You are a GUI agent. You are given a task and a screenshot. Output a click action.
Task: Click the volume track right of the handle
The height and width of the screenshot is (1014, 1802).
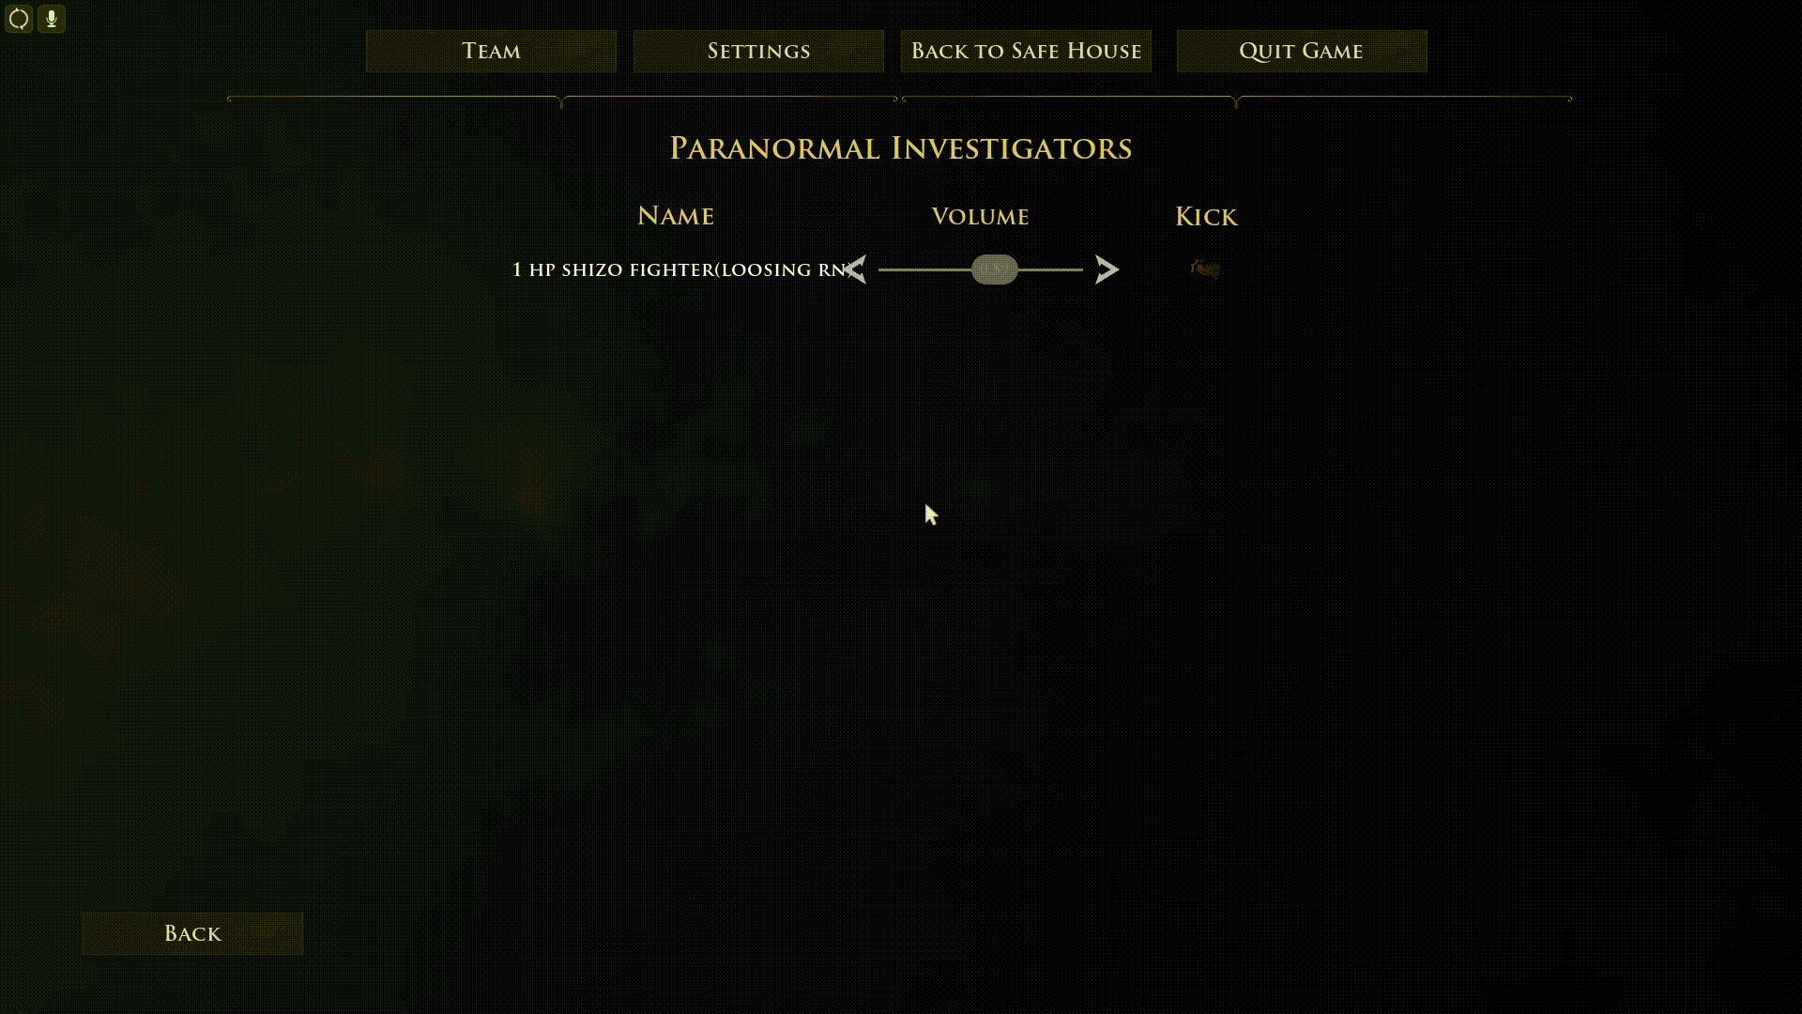pyautogui.click(x=1051, y=269)
